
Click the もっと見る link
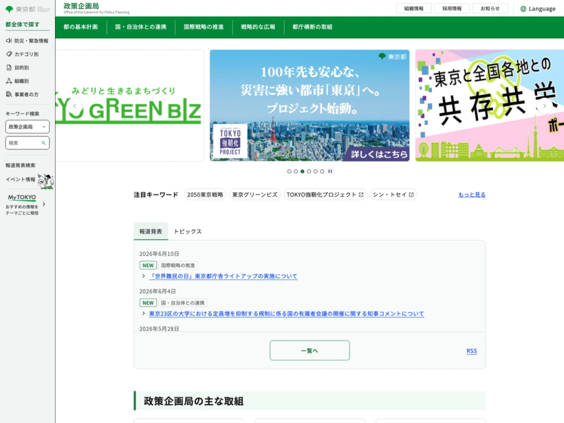tap(472, 195)
